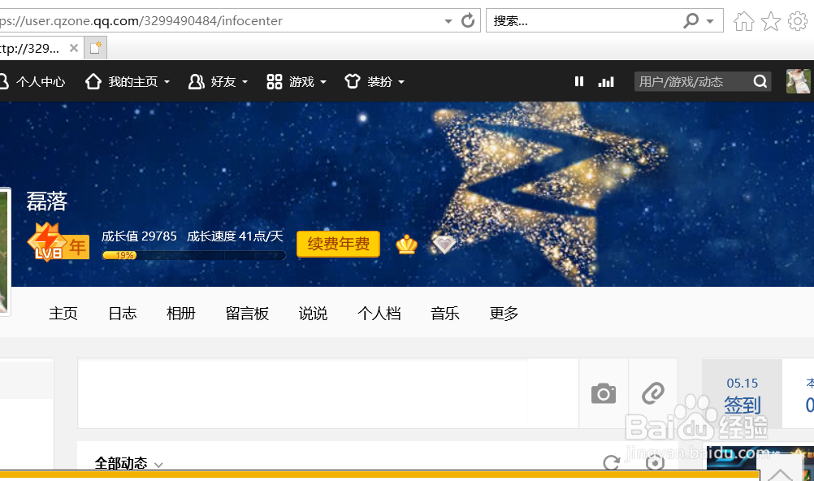
Task: Click the yellow crown membership icon
Action: [x=405, y=244]
